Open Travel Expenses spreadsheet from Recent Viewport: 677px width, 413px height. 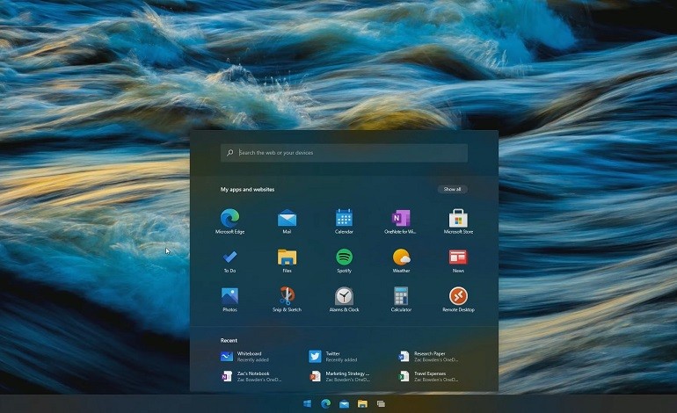point(428,376)
